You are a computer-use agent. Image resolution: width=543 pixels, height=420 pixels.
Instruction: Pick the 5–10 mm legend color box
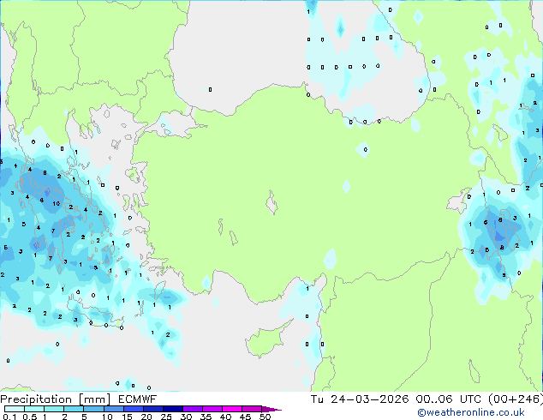(93, 409)
